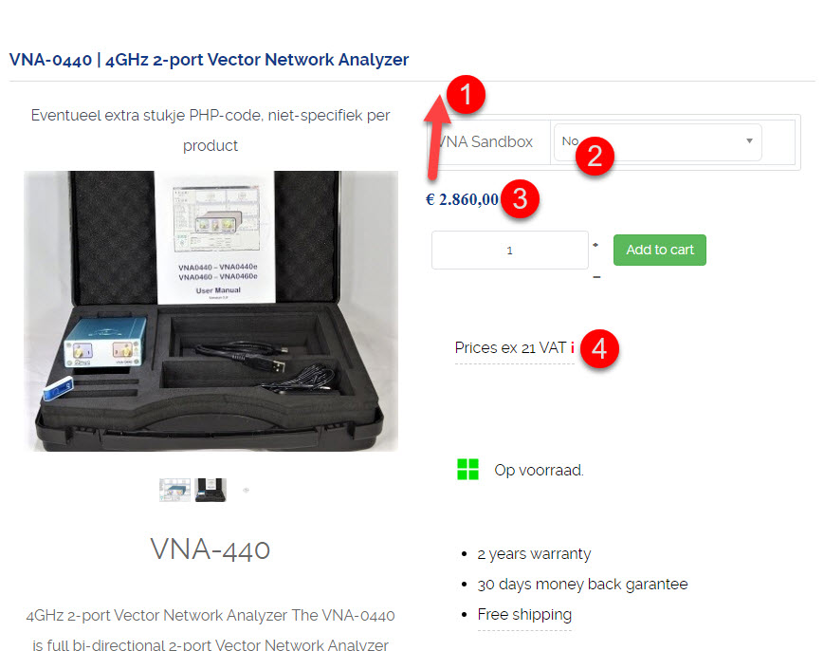This screenshot has height=651, width=824.
Task: Click the € 2.860,00 price text
Action: pos(463,199)
